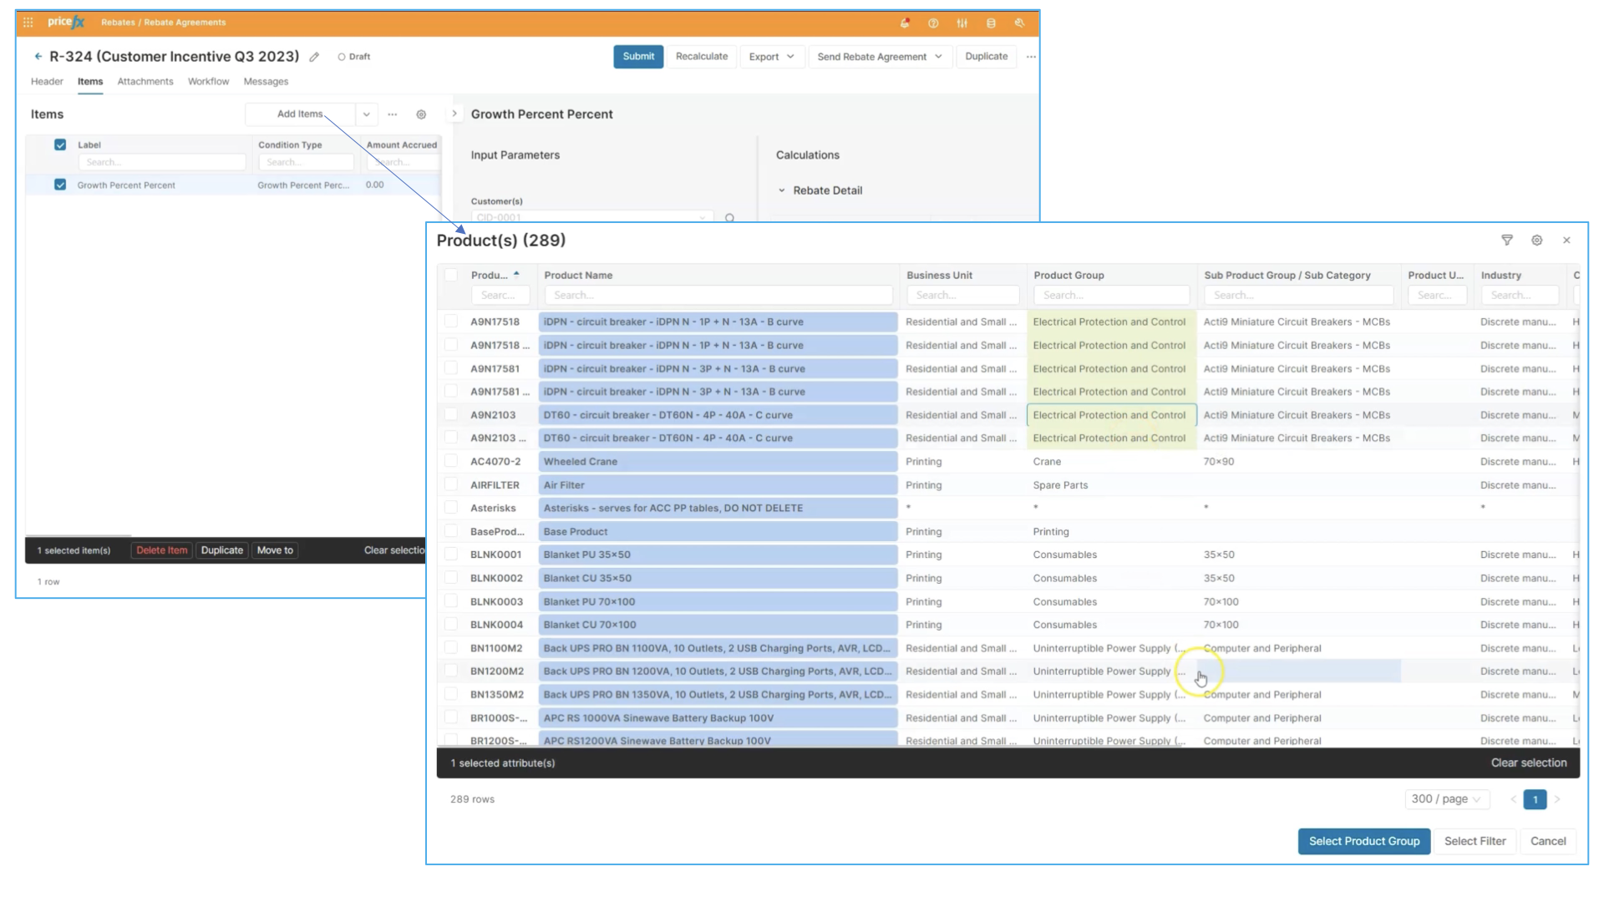The width and height of the screenshot is (1604, 902).
Task: Open the Send Rebate Agreement dropdown
Action: [881, 57]
